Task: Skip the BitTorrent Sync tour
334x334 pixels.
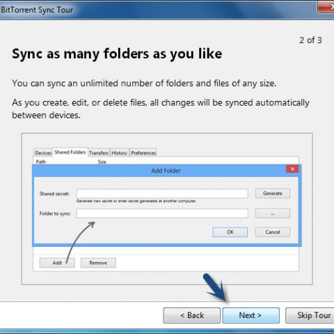Action: [x=310, y=315]
